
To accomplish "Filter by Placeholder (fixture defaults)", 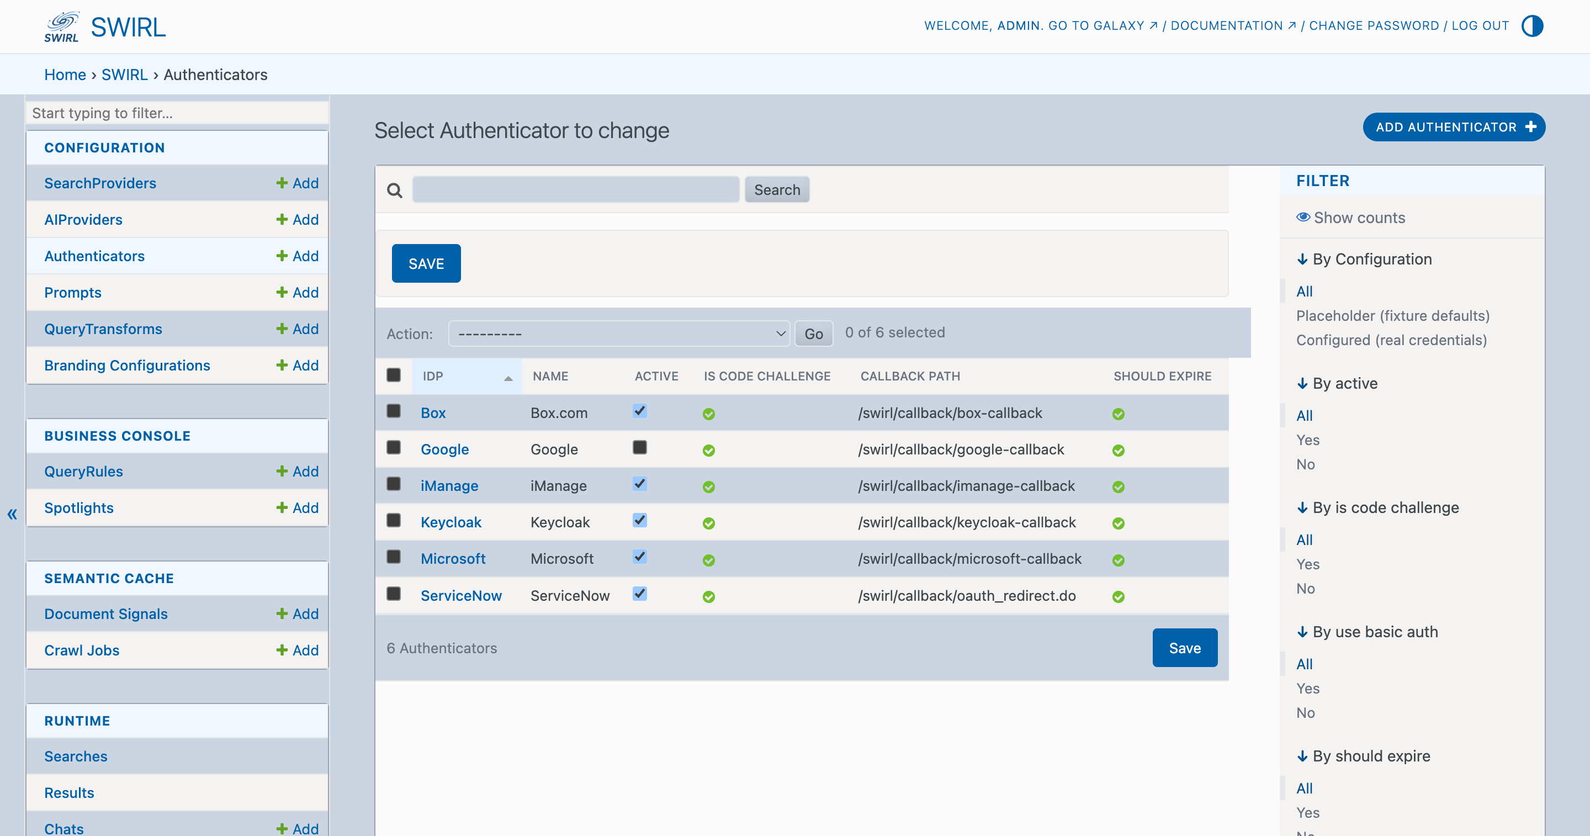I will tap(1392, 315).
